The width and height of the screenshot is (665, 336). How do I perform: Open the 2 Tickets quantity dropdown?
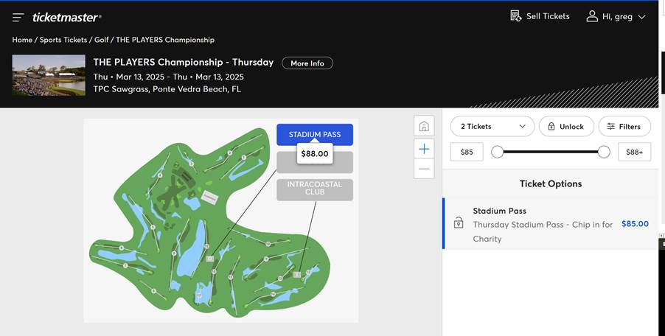point(492,126)
